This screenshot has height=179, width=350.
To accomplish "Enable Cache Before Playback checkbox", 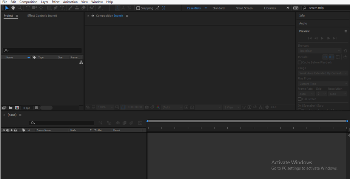I will tap(300, 63).
